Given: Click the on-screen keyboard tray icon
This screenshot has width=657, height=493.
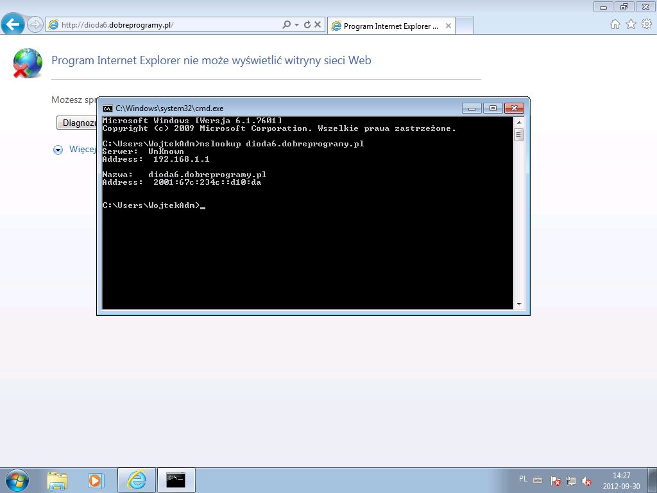Looking at the screenshot, I should (538, 481).
